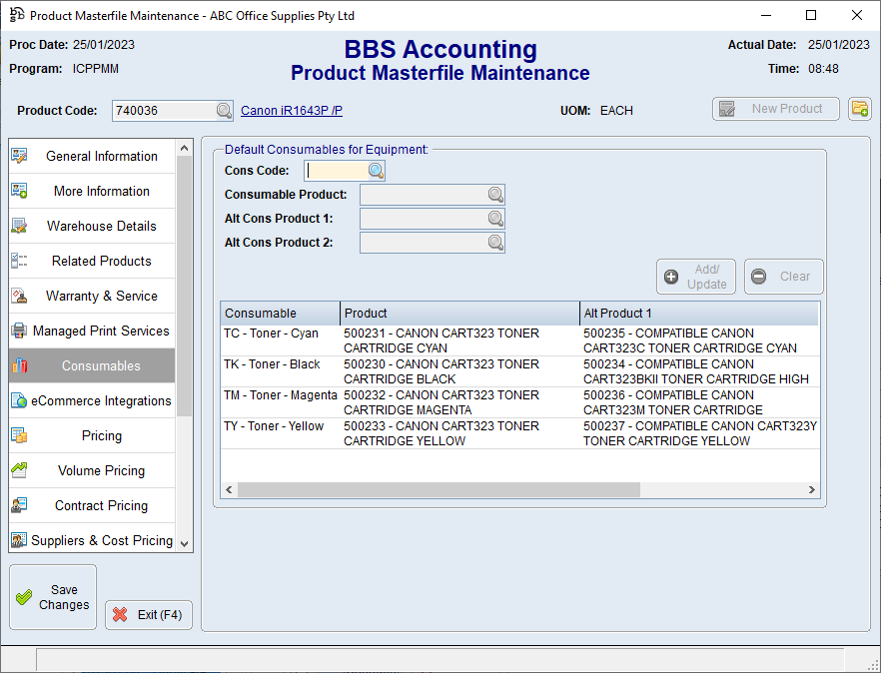Viewport: 881px width, 673px height.
Task: Click the Alt Cons Product 2 lookup icon
Action: (x=495, y=243)
